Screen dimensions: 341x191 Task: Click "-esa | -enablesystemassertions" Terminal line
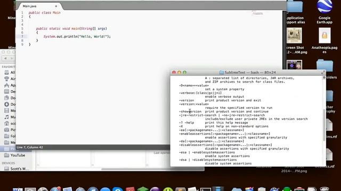click(x=207, y=152)
